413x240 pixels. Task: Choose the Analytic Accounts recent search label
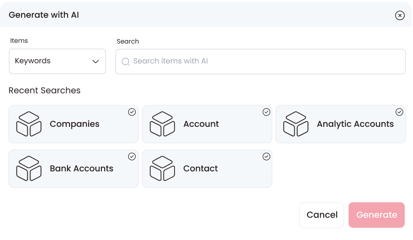(355, 124)
